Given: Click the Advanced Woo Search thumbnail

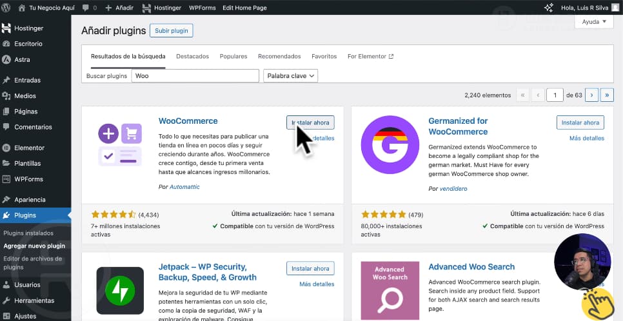Looking at the screenshot, I should pyautogui.click(x=390, y=291).
